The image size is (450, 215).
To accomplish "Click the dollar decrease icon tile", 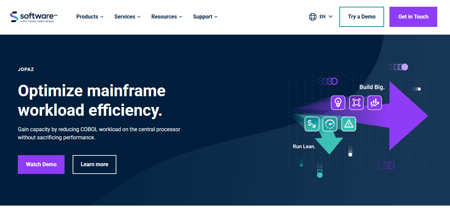I will 312,124.
